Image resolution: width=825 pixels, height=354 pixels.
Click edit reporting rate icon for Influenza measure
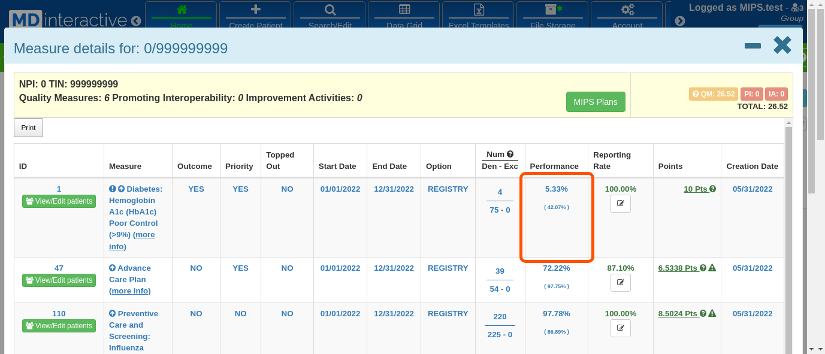(620, 328)
